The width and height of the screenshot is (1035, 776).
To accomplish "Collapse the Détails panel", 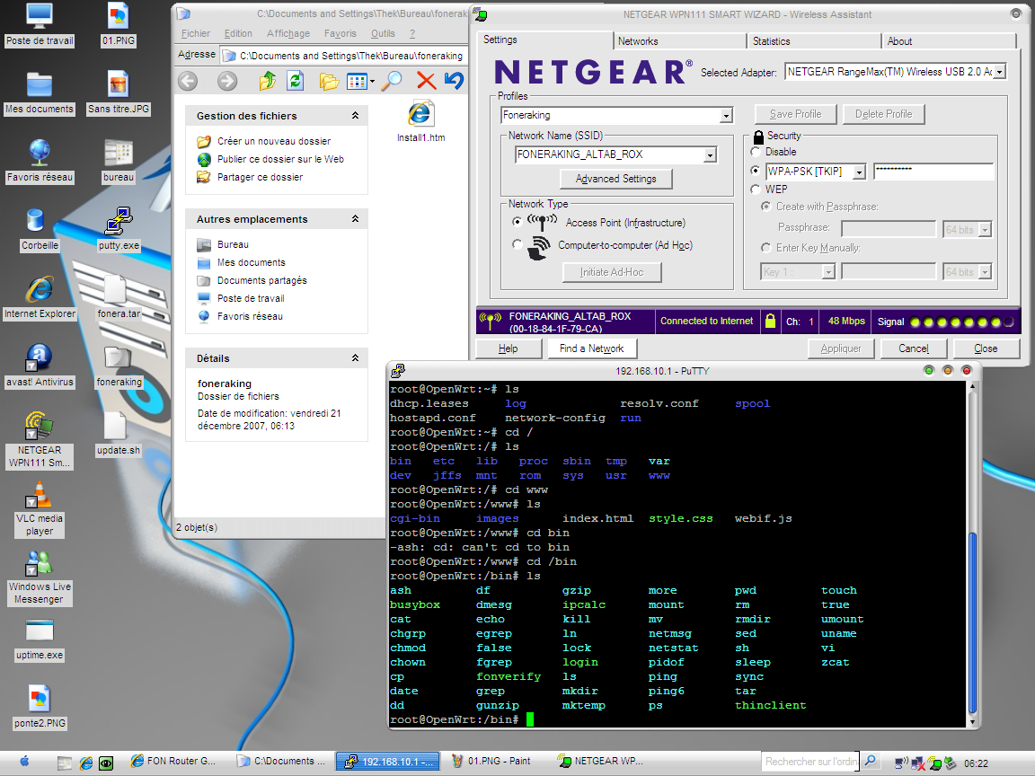I will [x=355, y=357].
